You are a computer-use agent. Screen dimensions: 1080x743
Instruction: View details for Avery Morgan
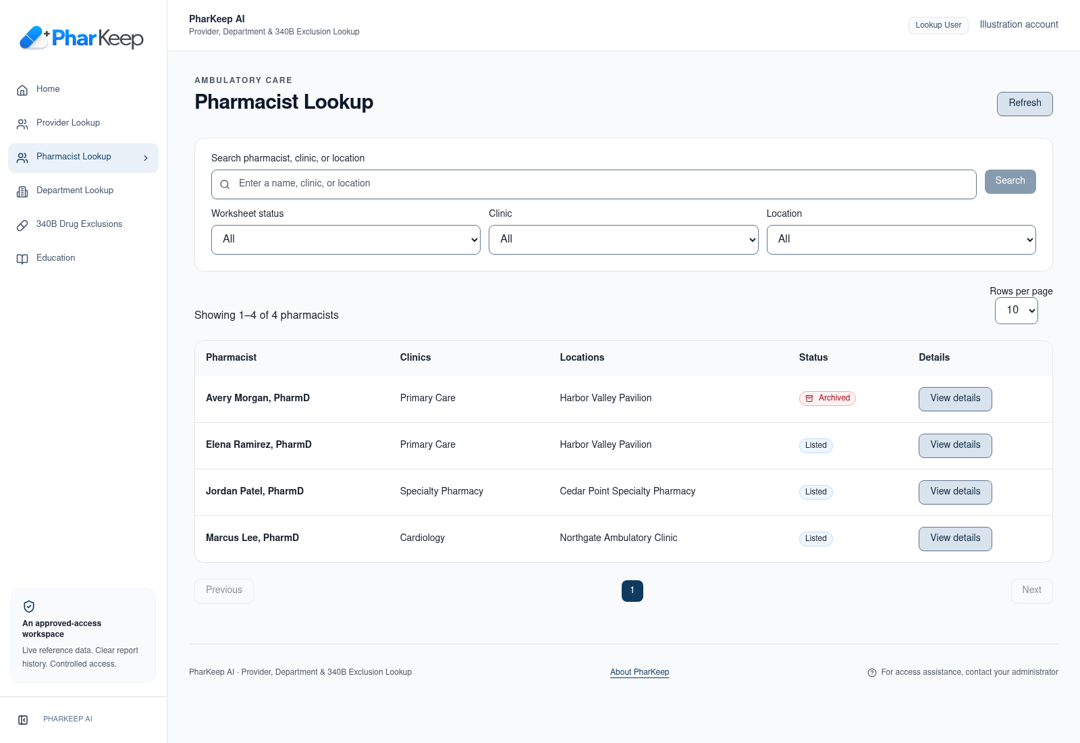pyautogui.click(x=955, y=399)
